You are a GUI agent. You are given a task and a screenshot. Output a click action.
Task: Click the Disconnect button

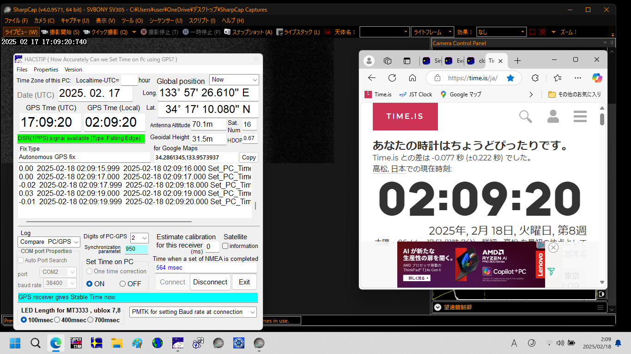[x=210, y=282]
